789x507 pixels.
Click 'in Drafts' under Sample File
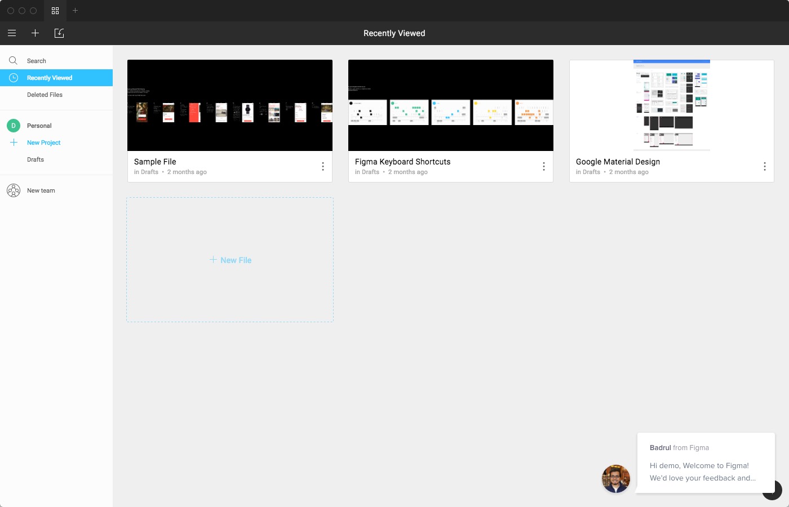[147, 172]
